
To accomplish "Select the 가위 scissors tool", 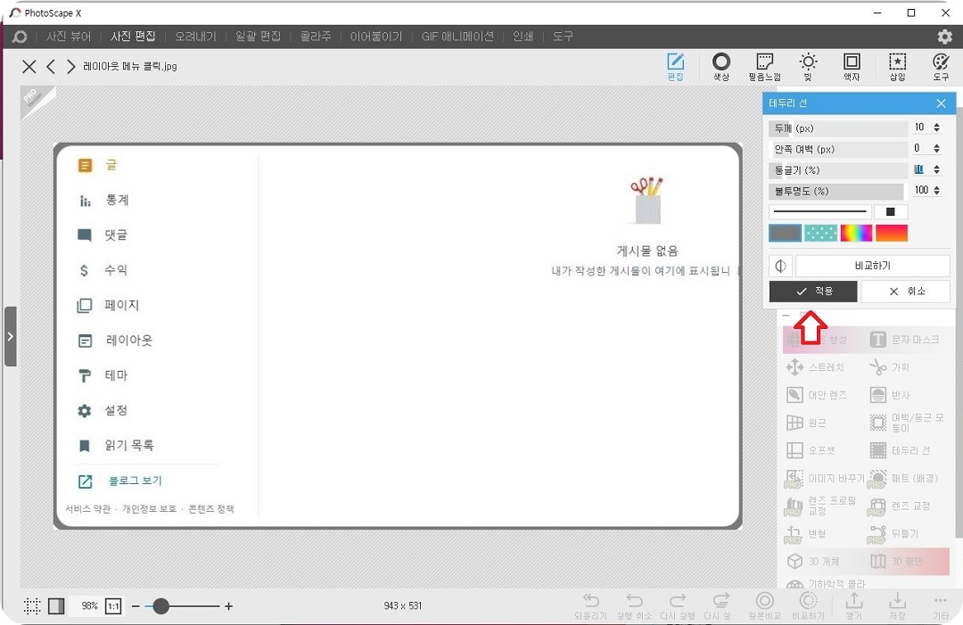I will [889, 367].
